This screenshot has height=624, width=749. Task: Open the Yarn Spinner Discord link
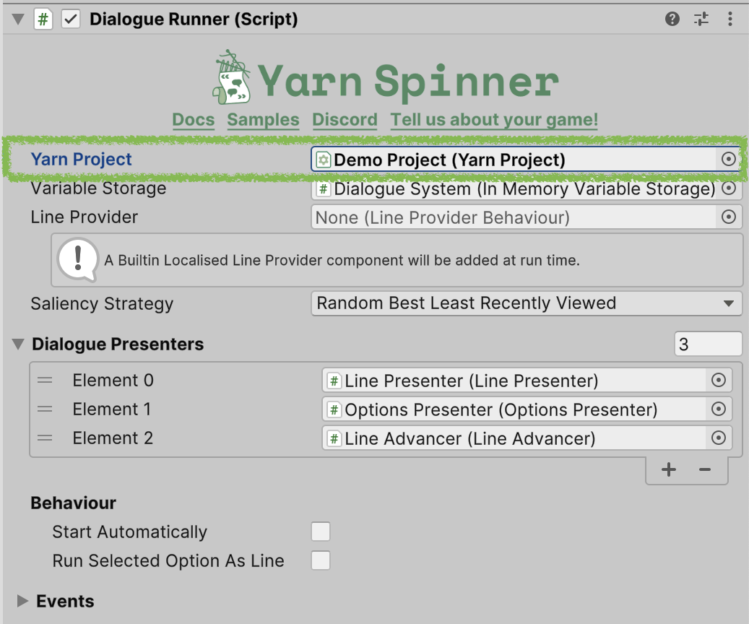pos(345,120)
